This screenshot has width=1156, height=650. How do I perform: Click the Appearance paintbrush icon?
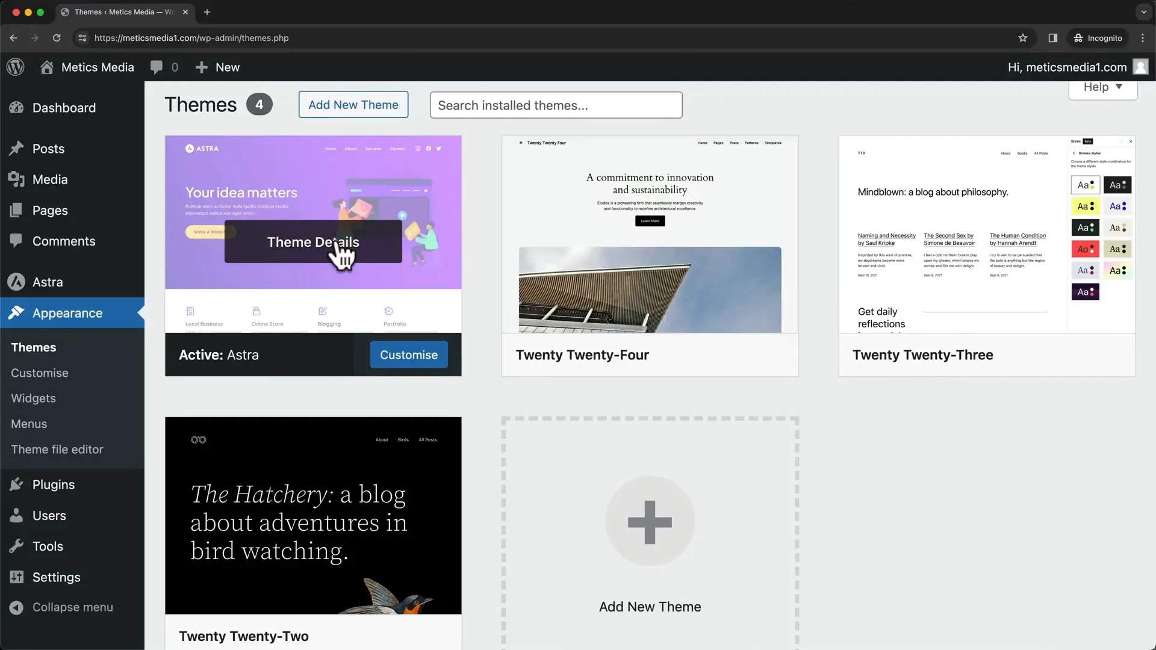16,313
